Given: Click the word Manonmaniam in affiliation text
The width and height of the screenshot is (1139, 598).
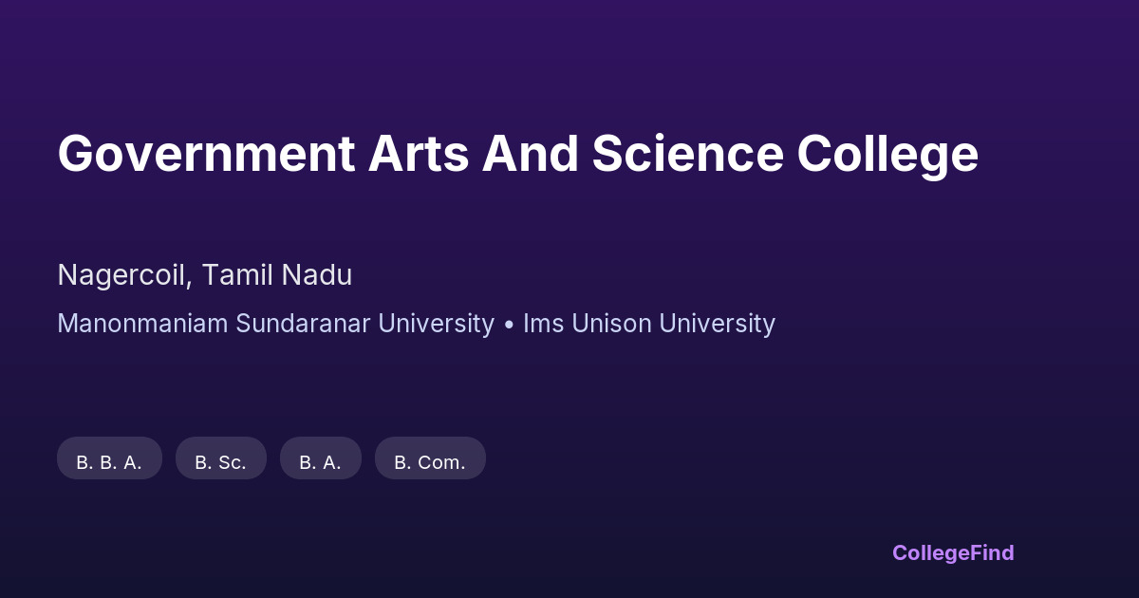Looking at the screenshot, I should point(143,324).
